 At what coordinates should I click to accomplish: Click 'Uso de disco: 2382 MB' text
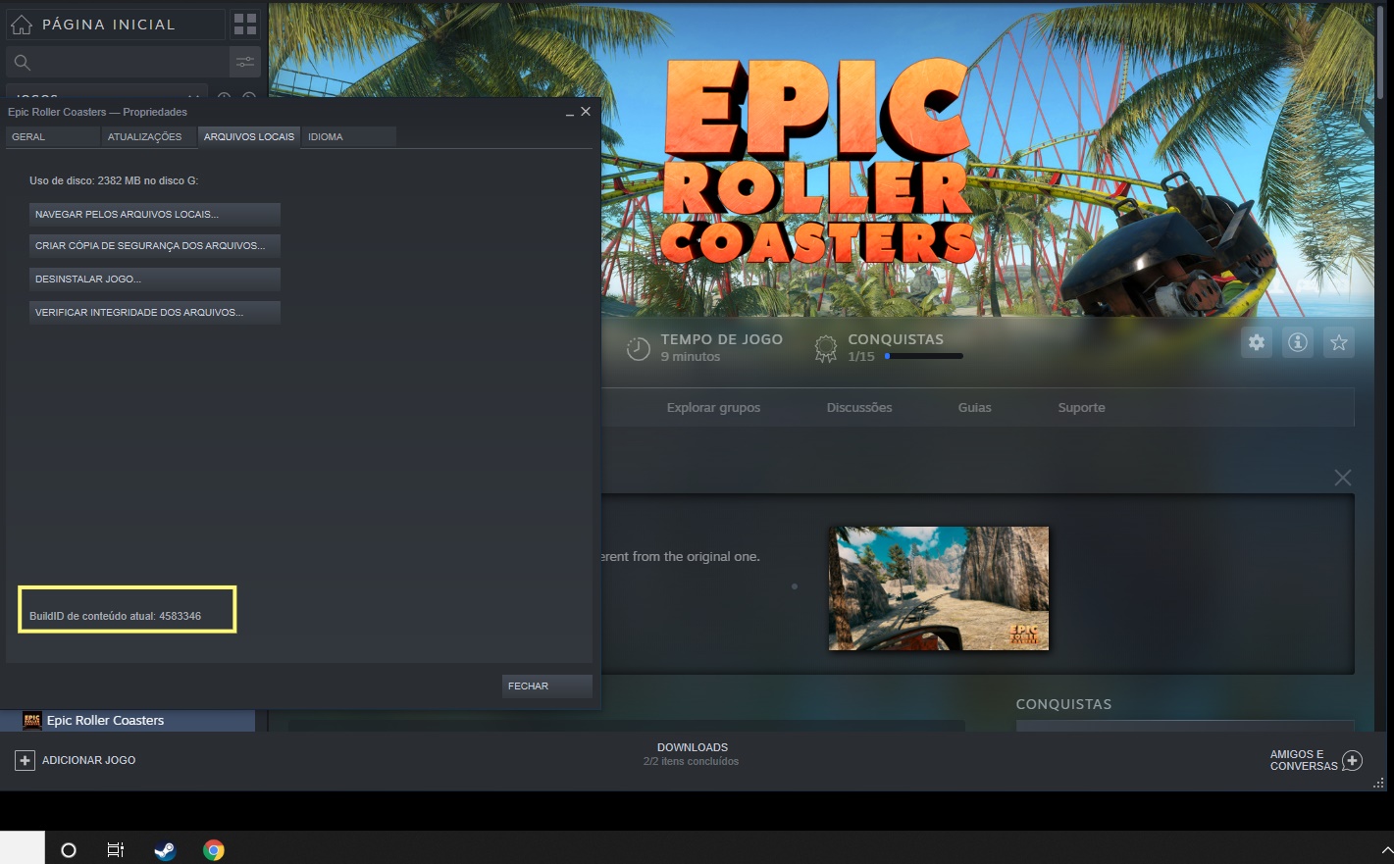[114, 180]
